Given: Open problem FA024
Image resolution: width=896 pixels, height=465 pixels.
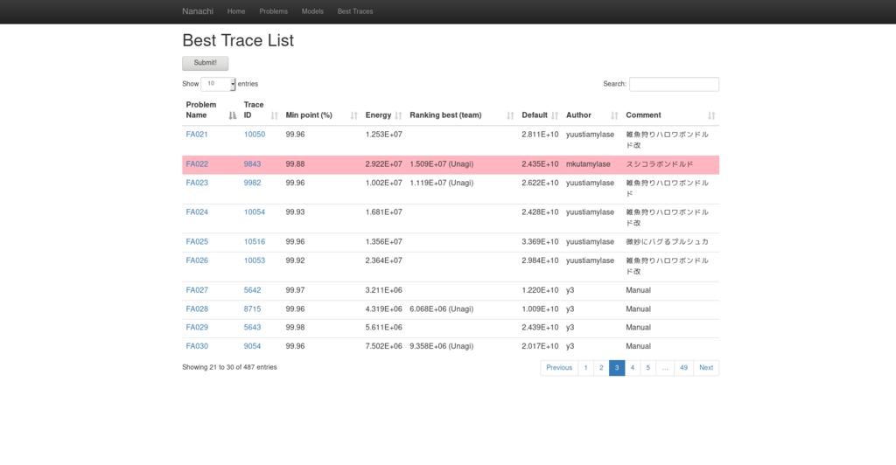Looking at the screenshot, I should [197, 212].
